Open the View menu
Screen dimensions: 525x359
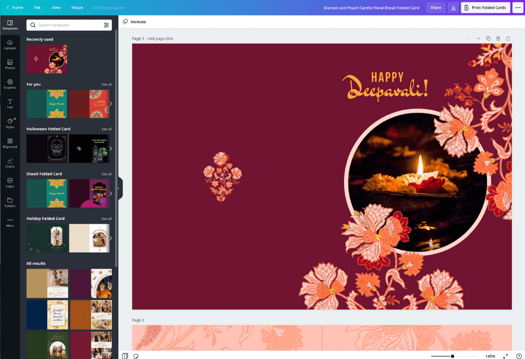[x=56, y=8]
